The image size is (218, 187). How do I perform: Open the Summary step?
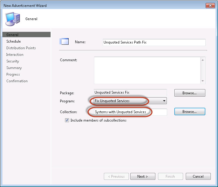[14, 68]
